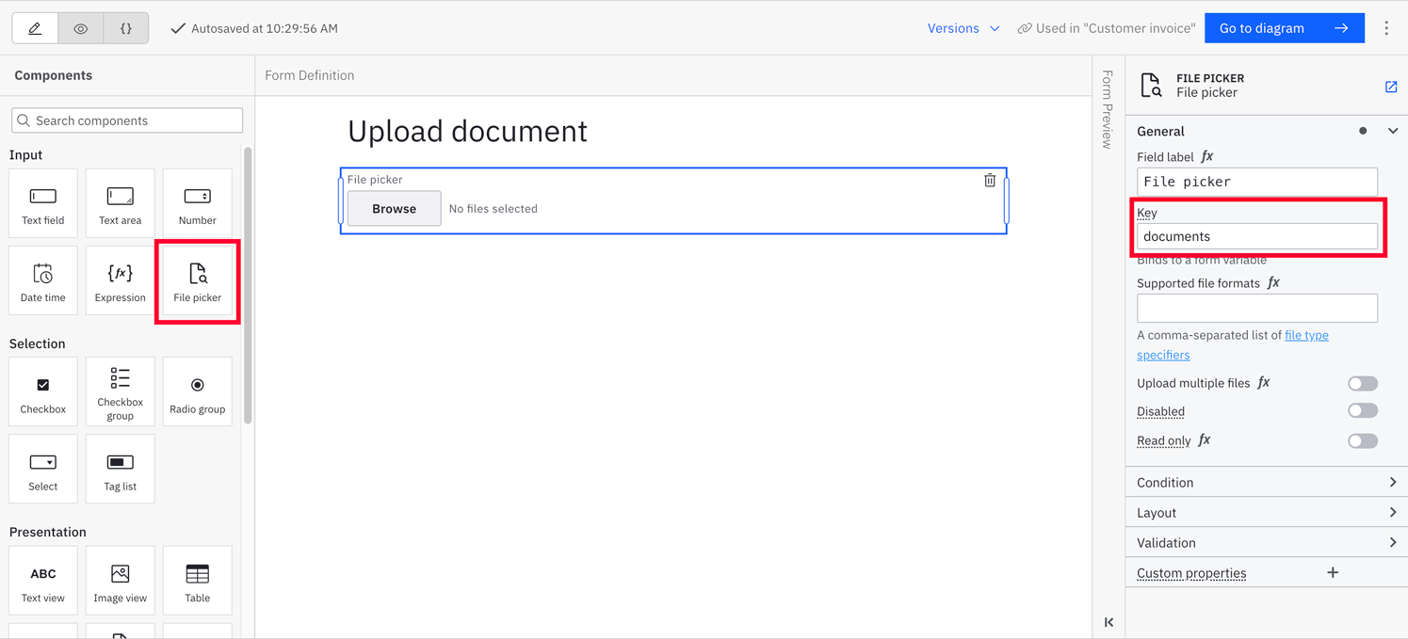This screenshot has height=639, width=1408.
Task: Enable the Upload multiple files toggle
Action: pyautogui.click(x=1363, y=383)
